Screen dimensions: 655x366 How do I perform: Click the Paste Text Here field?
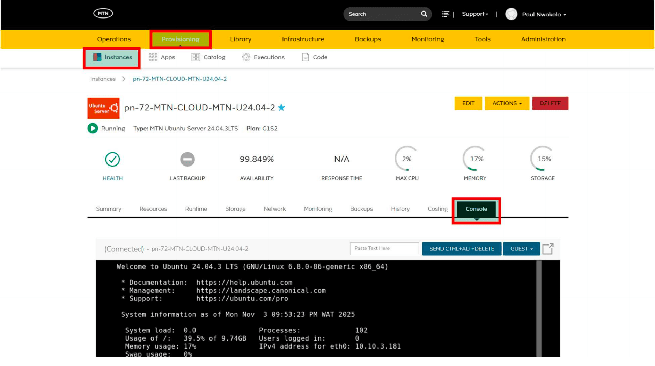click(384, 249)
